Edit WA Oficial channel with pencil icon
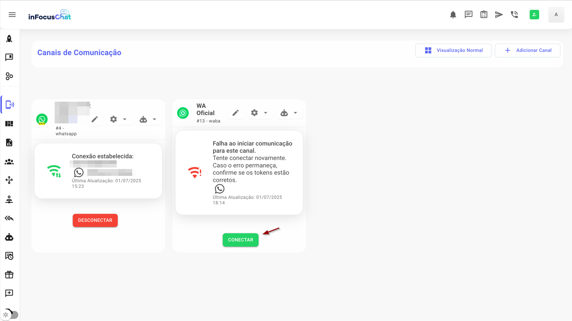572x321 pixels. (x=235, y=113)
